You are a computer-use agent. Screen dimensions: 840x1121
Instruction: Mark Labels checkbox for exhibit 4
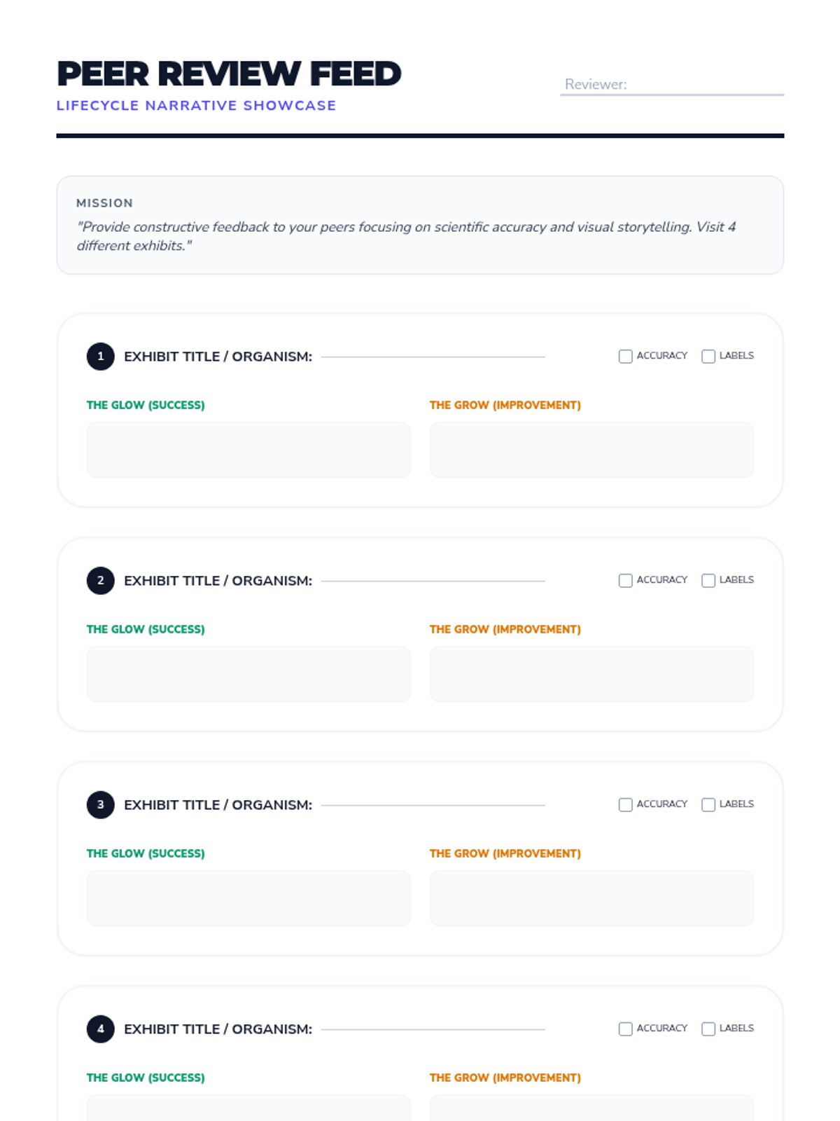708,1029
